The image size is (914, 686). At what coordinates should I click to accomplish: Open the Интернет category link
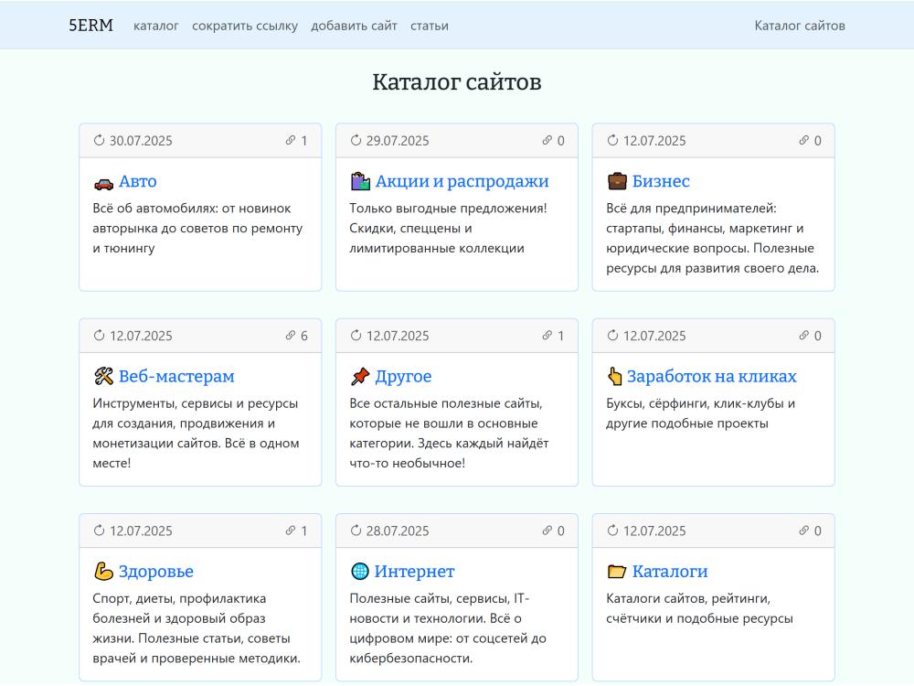(x=414, y=571)
